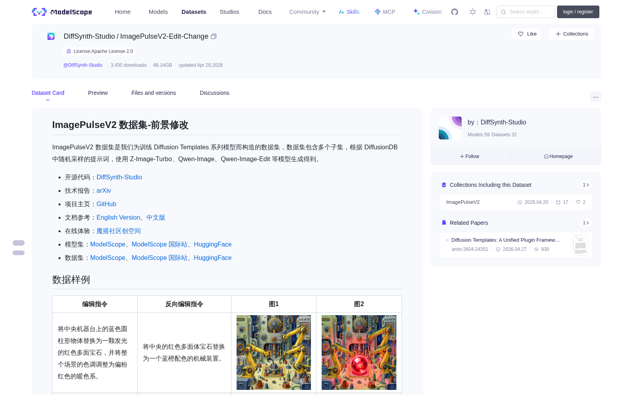
Task: Open the DiffSynth-Studio open source code link
Action: click(x=119, y=177)
